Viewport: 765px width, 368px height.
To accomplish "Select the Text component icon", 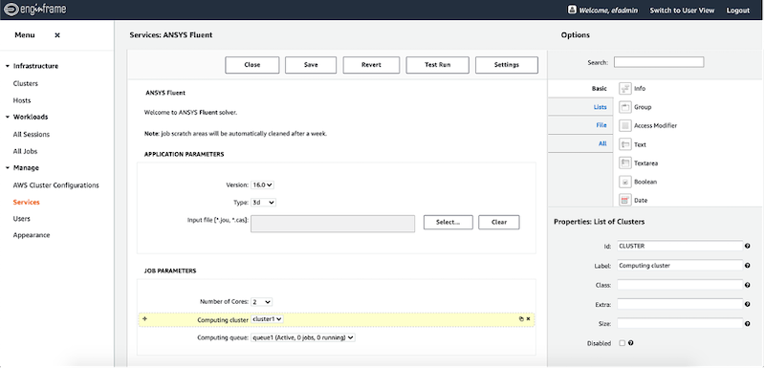I will click(x=625, y=144).
